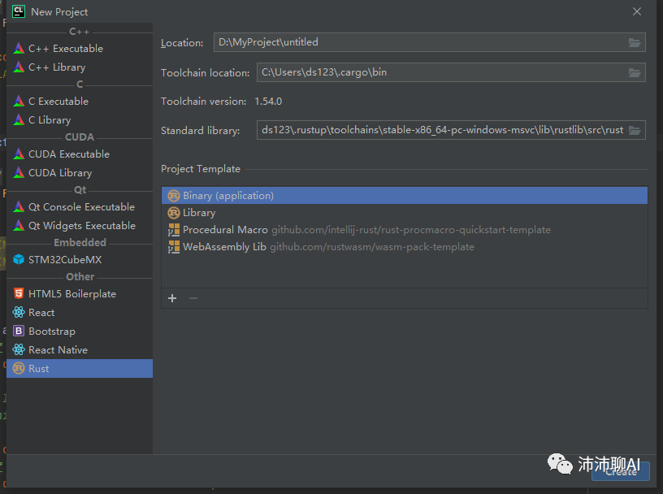Click the STM32CubeMX cube icon
663x494 pixels.
19,259
